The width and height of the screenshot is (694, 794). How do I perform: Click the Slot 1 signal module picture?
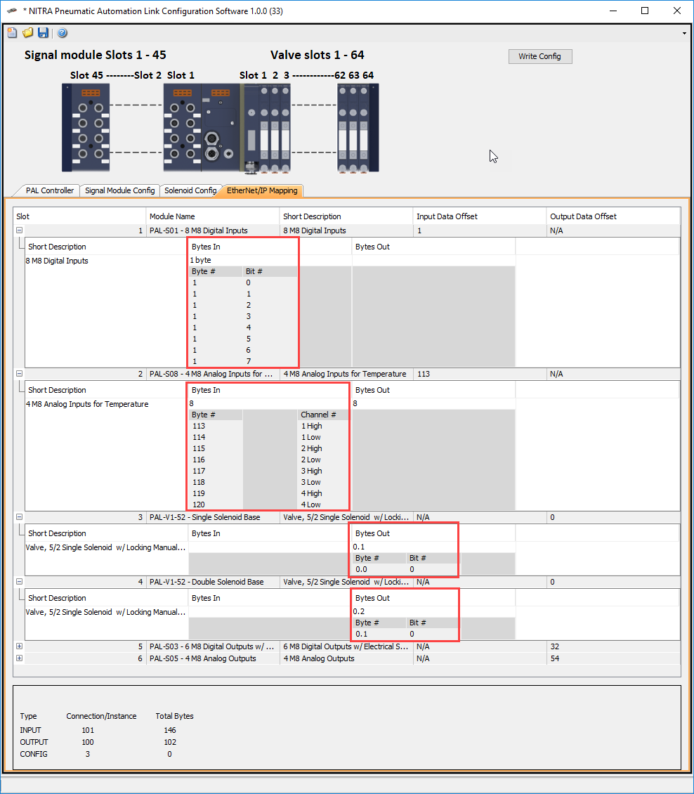[x=182, y=128]
